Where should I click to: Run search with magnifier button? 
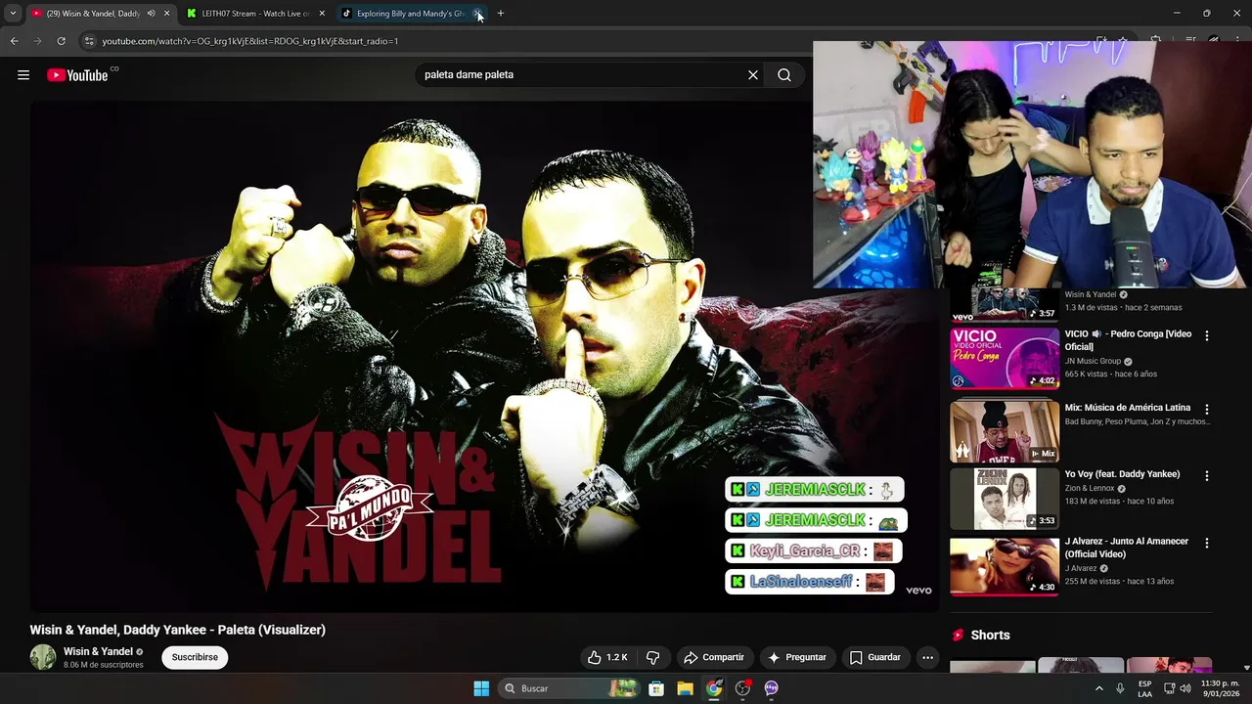click(x=784, y=75)
